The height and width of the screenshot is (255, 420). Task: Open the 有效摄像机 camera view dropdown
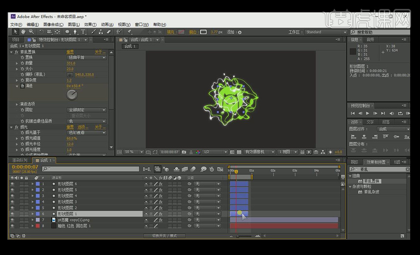pyautogui.click(x=260, y=152)
